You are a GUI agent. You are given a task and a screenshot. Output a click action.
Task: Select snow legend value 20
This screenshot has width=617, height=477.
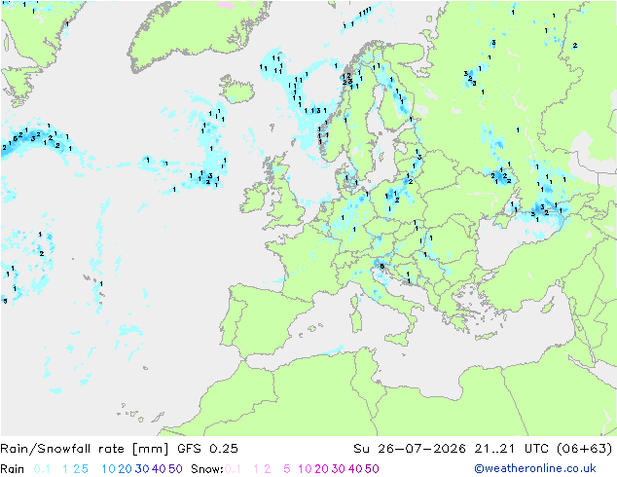click(321, 469)
